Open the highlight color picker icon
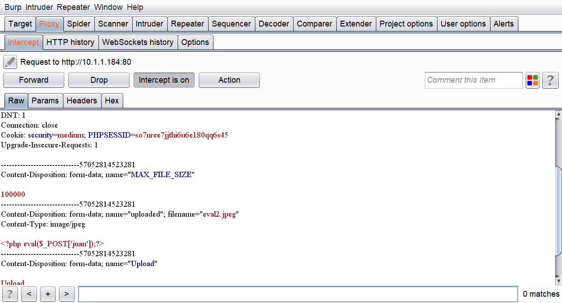Viewport: 562px width, 303px height. [x=532, y=80]
